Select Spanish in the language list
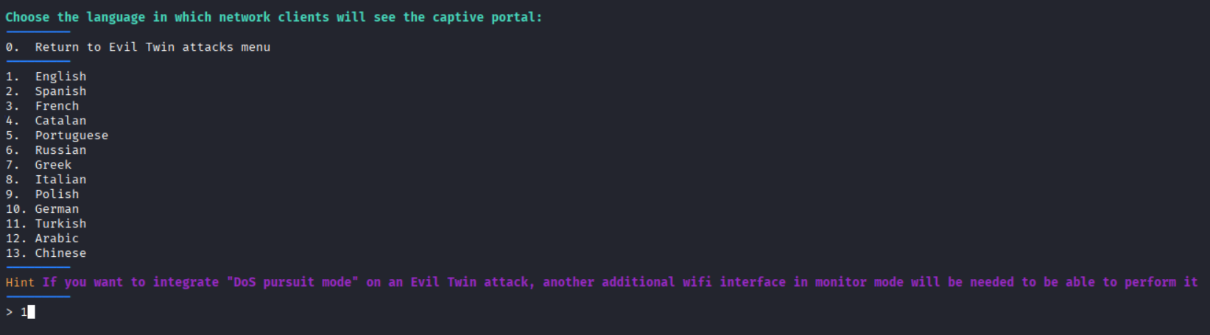Viewport: 1210px width, 335px height. click(x=60, y=91)
